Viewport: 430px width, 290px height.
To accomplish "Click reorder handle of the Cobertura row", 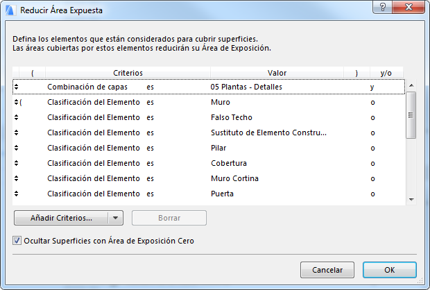I will pos(16,163).
